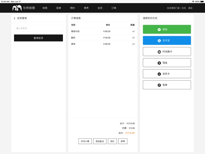Open the 寄养 tab
The image size is (205, 154).
[86, 8]
